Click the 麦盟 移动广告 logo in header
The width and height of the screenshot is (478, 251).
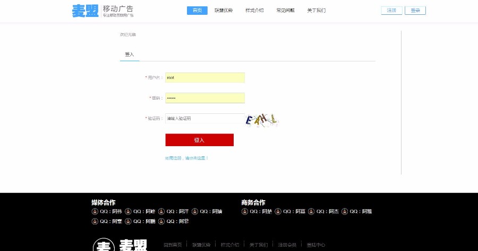point(103,11)
